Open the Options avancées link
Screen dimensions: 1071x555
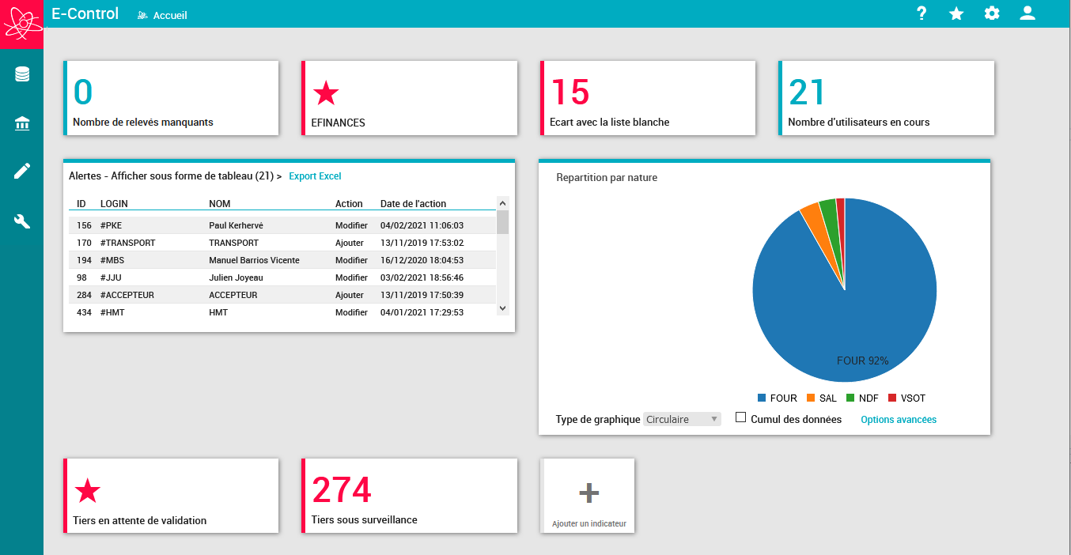tap(899, 420)
